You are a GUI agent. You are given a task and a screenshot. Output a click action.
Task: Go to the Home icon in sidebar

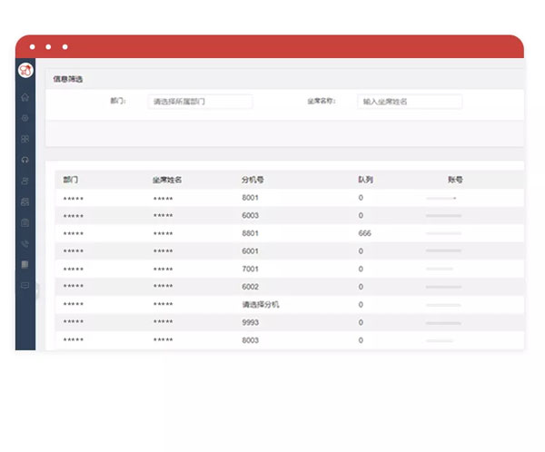point(25,97)
